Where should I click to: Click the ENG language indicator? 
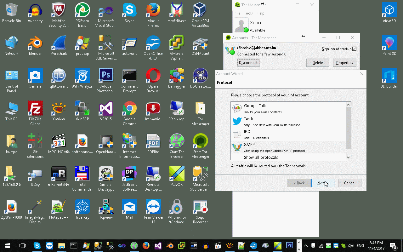[x=360, y=246]
